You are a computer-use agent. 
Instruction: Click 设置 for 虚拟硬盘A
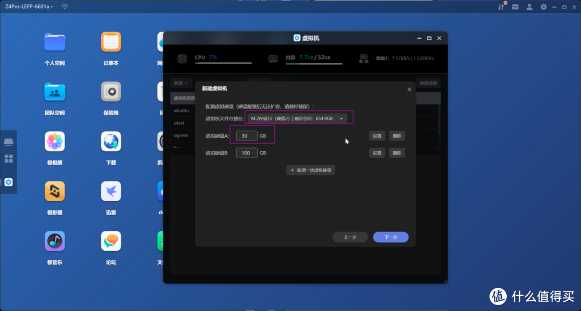[x=377, y=136]
